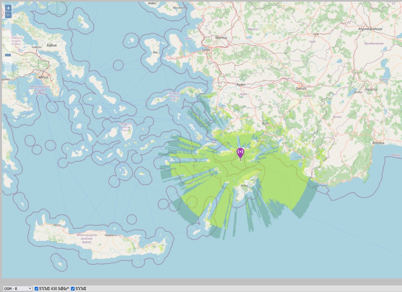Click the Περιφέρεια Νοτίου Αιγαίου region label

pos(126,127)
